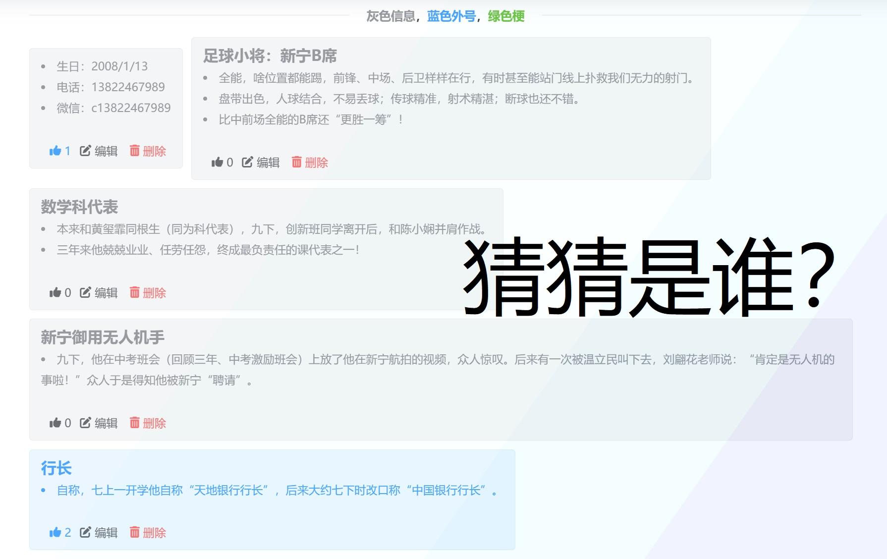The width and height of the screenshot is (887, 559).
Task: Click paragraph starting 九下，他在中考班会
Action: [x=438, y=370]
